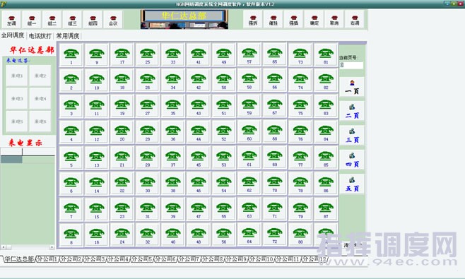Screen dimensions: 465x279
Task: Click green phone extension 44
Action: (199, 132)
